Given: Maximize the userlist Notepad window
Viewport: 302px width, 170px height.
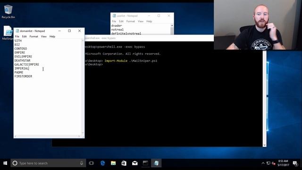Looking at the screenshot, I should pyautogui.click(x=159, y=16).
